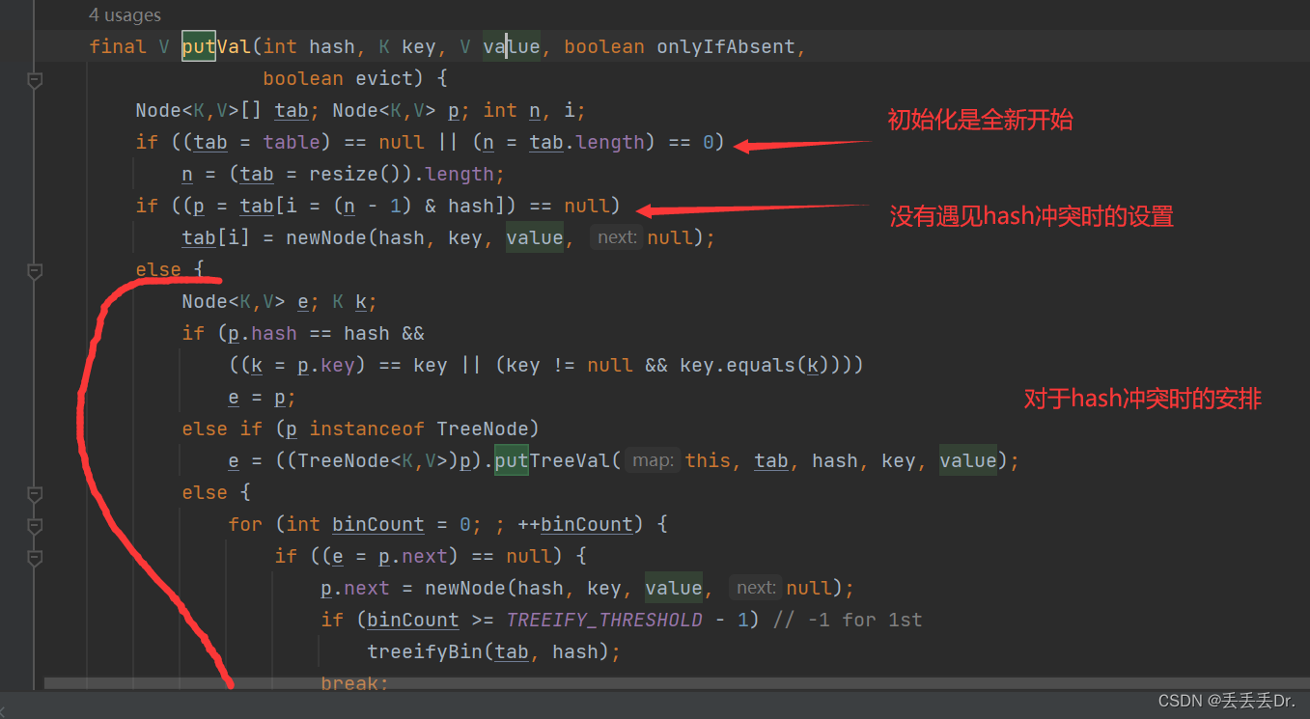This screenshot has width=1310, height=719.
Task: Click the 'onlyIfAbsent' parameter name
Action: [x=726, y=46]
